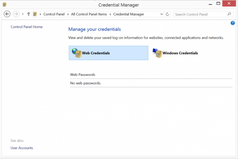Image resolution: width=238 pixels, height=159 pixels.
Task: Minimize the Credential Manager window
Action: pos(211,4)
